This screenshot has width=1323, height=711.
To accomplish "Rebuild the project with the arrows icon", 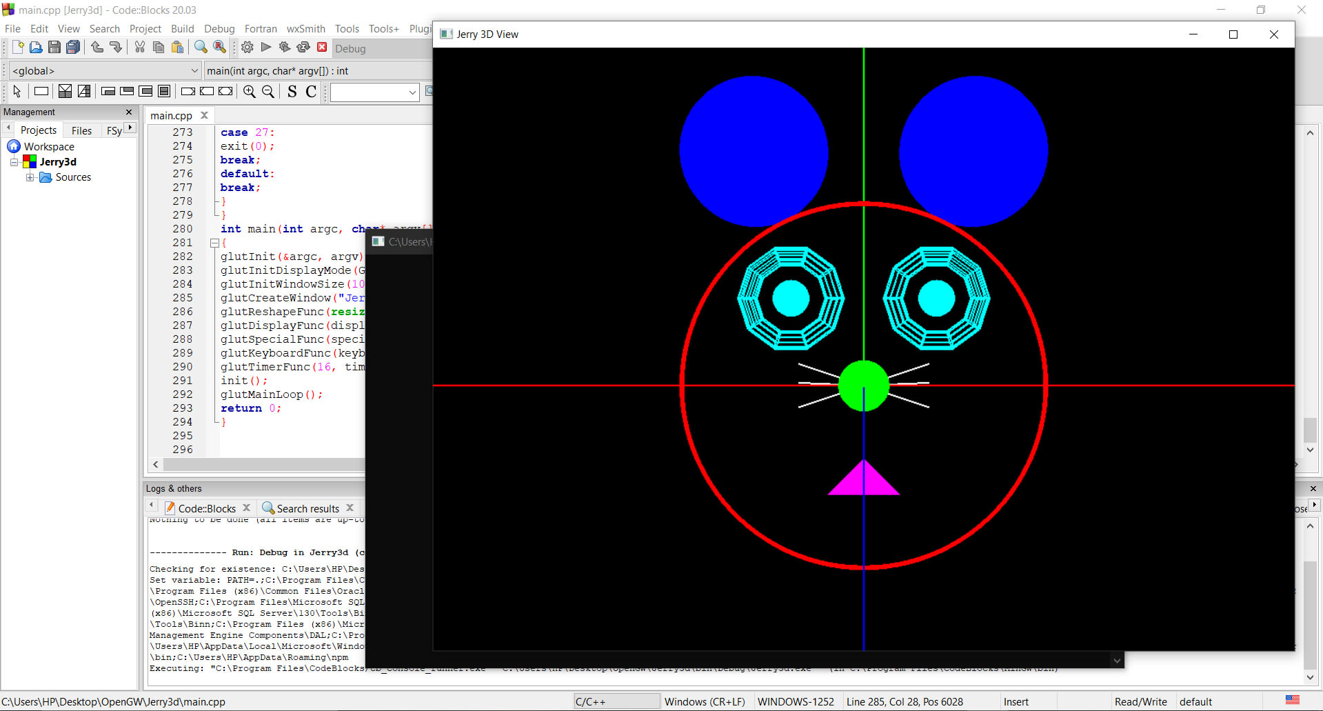I will [x=303, y=48].
